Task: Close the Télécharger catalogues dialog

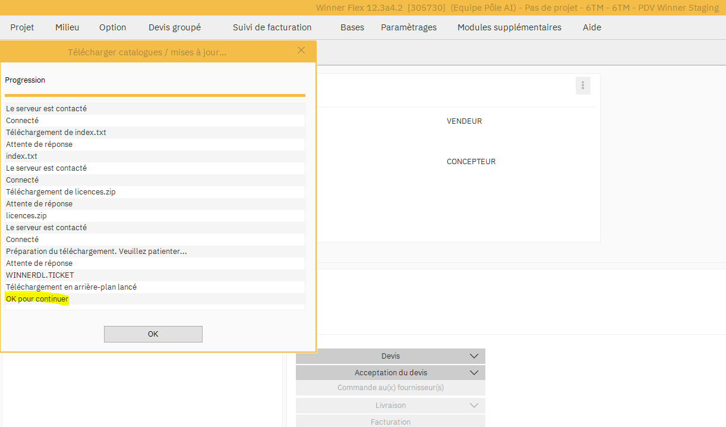Action: pyautogui.click(x=301, y=51)
